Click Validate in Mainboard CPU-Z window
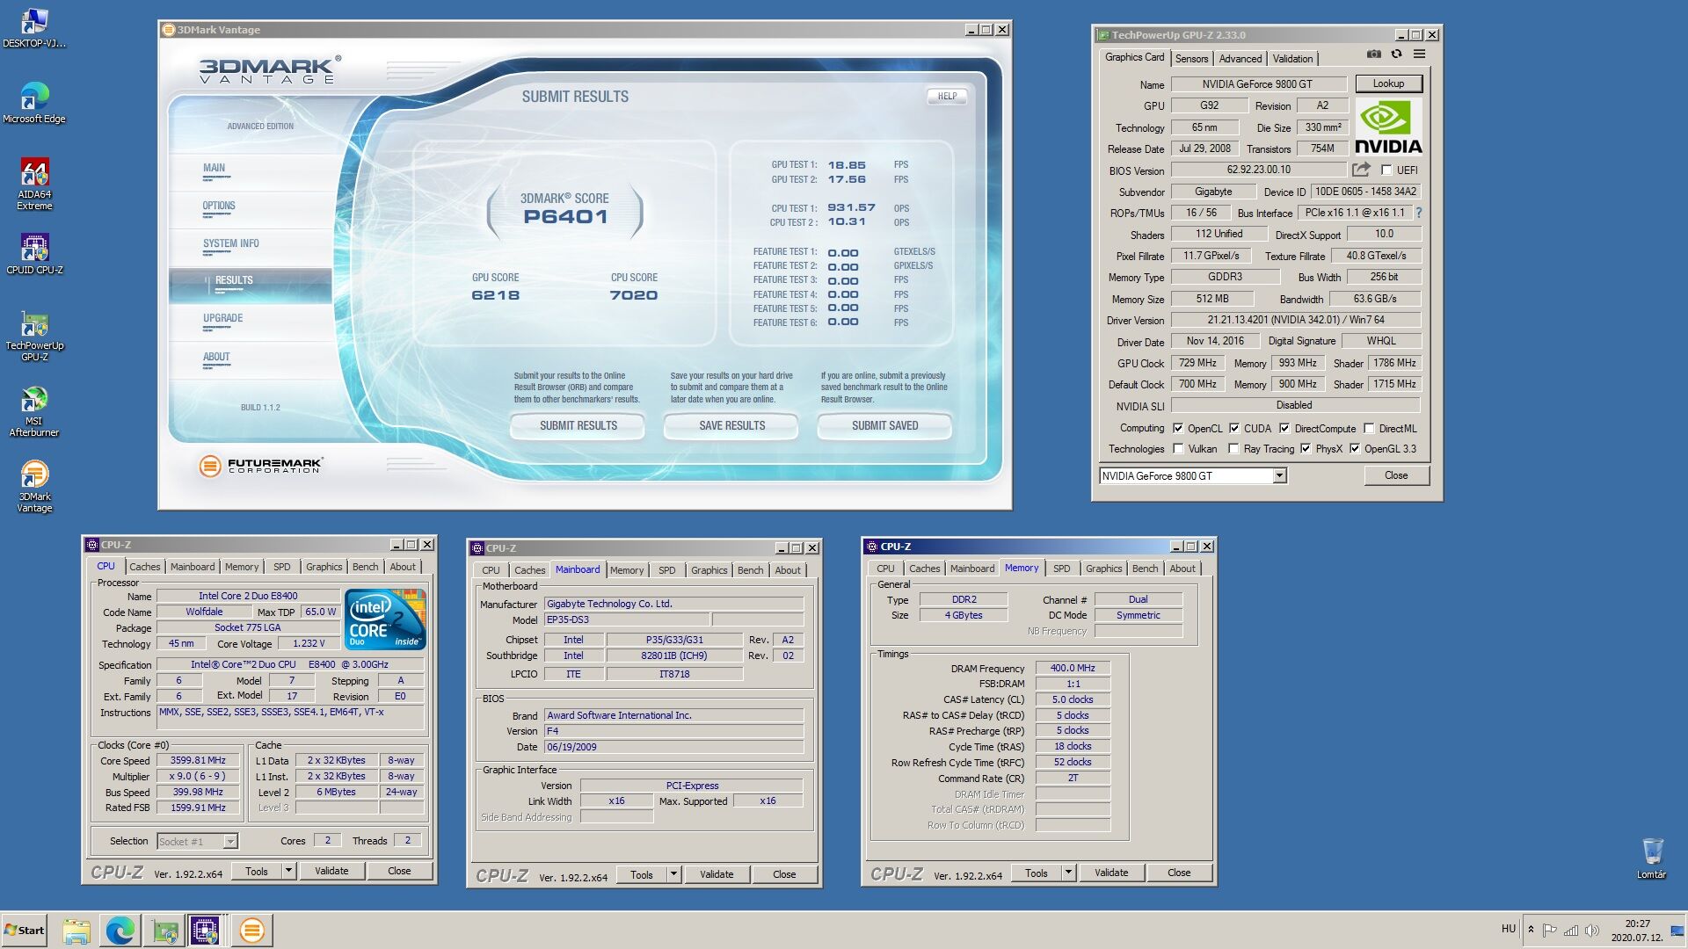1688x949 pixels. (x=717, y=874)
